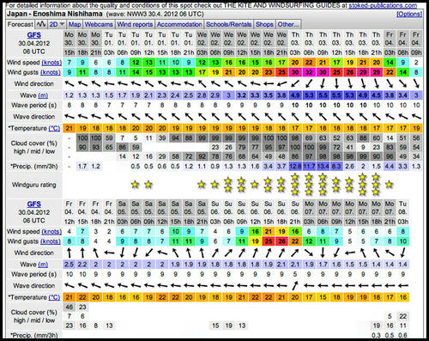429x341 pixels.
Task: Click wave height cell 3.5 in first table
Action: click(269, 95)
